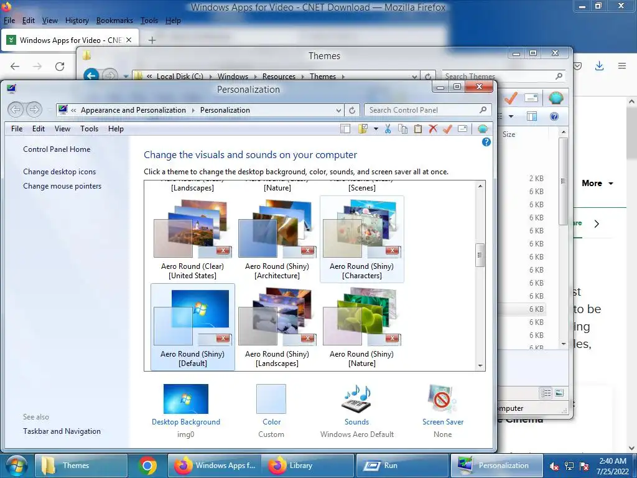Click the Windows Start button
Viewport: 637px width, 478px height.
pos(16,466)
